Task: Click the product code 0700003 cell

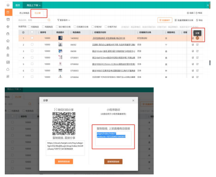Action: click(74, 71)
